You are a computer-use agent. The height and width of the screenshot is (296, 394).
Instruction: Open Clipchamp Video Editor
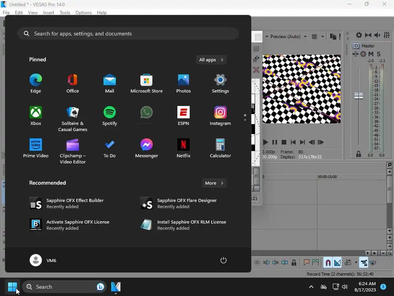[x=73, y=151]
